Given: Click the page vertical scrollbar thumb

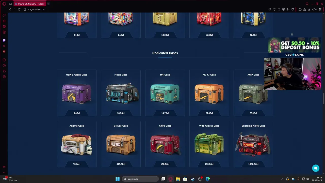Looking at the screenshot, I should tap(323, 98).
